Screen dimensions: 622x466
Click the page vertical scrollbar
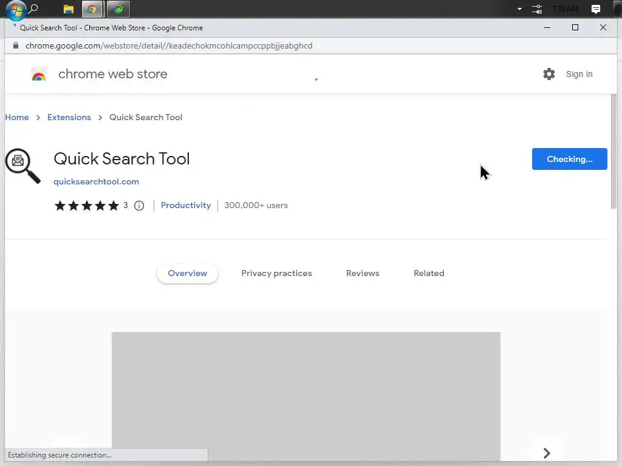[x=613, y=152]
